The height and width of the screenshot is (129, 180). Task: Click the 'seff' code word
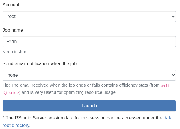pyautogui.click(x=166, y=85)
